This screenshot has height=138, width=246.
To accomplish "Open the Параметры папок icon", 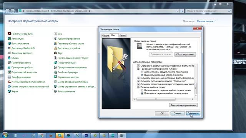I will (x=9, y=62).
